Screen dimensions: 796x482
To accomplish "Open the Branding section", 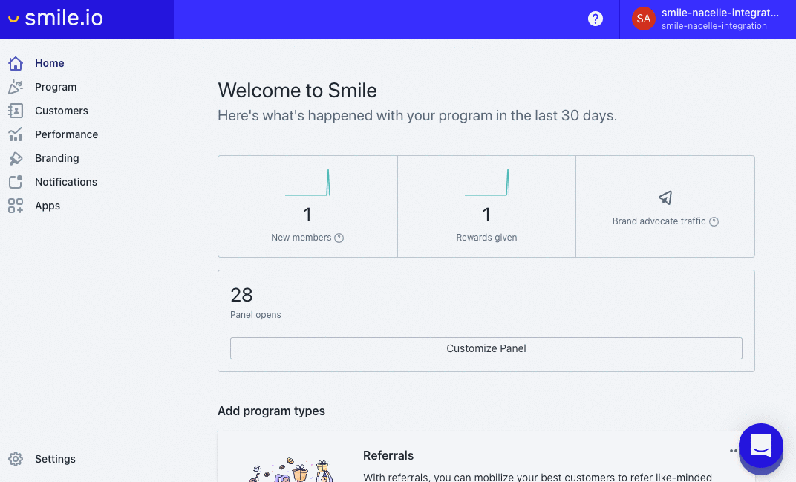I will (57, 158).
